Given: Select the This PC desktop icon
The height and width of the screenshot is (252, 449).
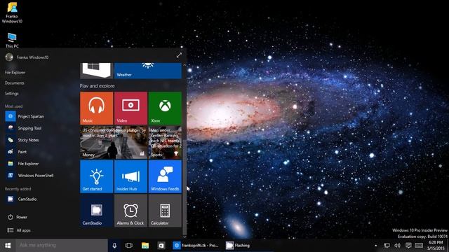Looking at the screenshot, I should pos(12,40).
